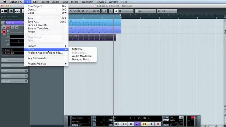Viewport: 226px width, 127px height.
Task: Click the Play transport button
Action: 151,124
